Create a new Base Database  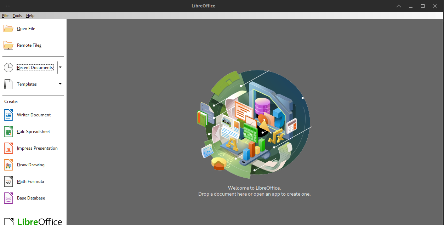31,198
